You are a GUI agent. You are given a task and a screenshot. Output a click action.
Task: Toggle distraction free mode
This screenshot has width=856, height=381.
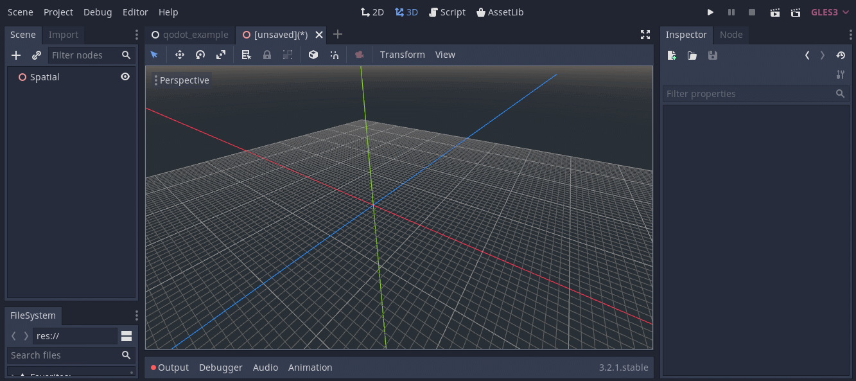click(645, 35)
